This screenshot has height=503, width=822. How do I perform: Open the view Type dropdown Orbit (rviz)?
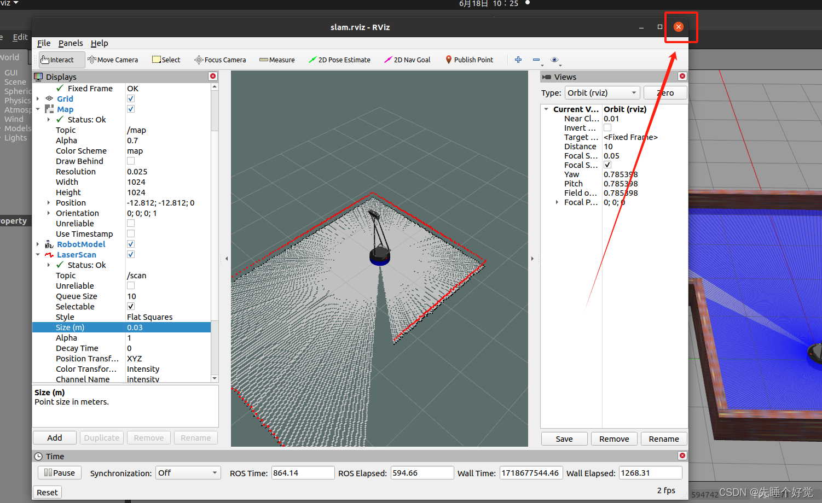pyautogui.click(x=602, y=92)
